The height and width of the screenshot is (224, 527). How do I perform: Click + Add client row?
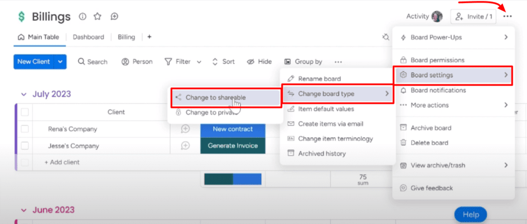pos(62,162)
